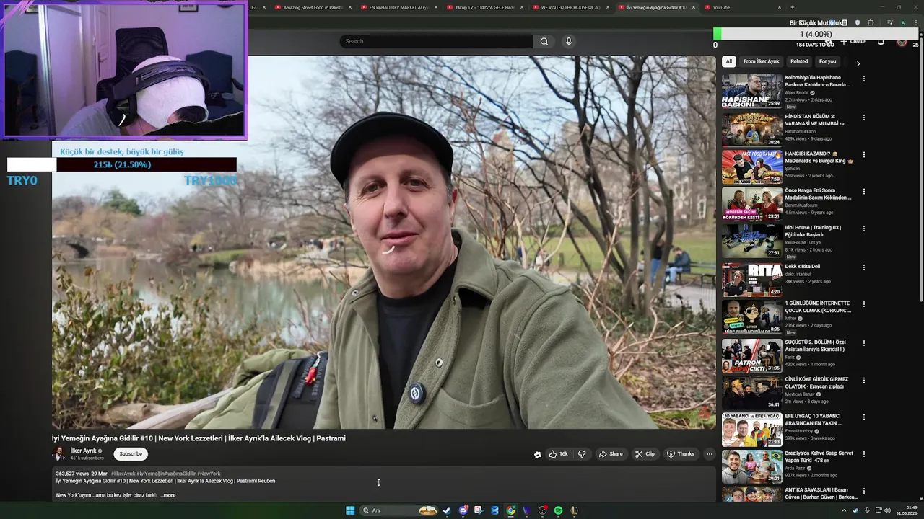Dislike the video with thumbs down
Screen dimensions: 924x519
click(x=582, y=454)
